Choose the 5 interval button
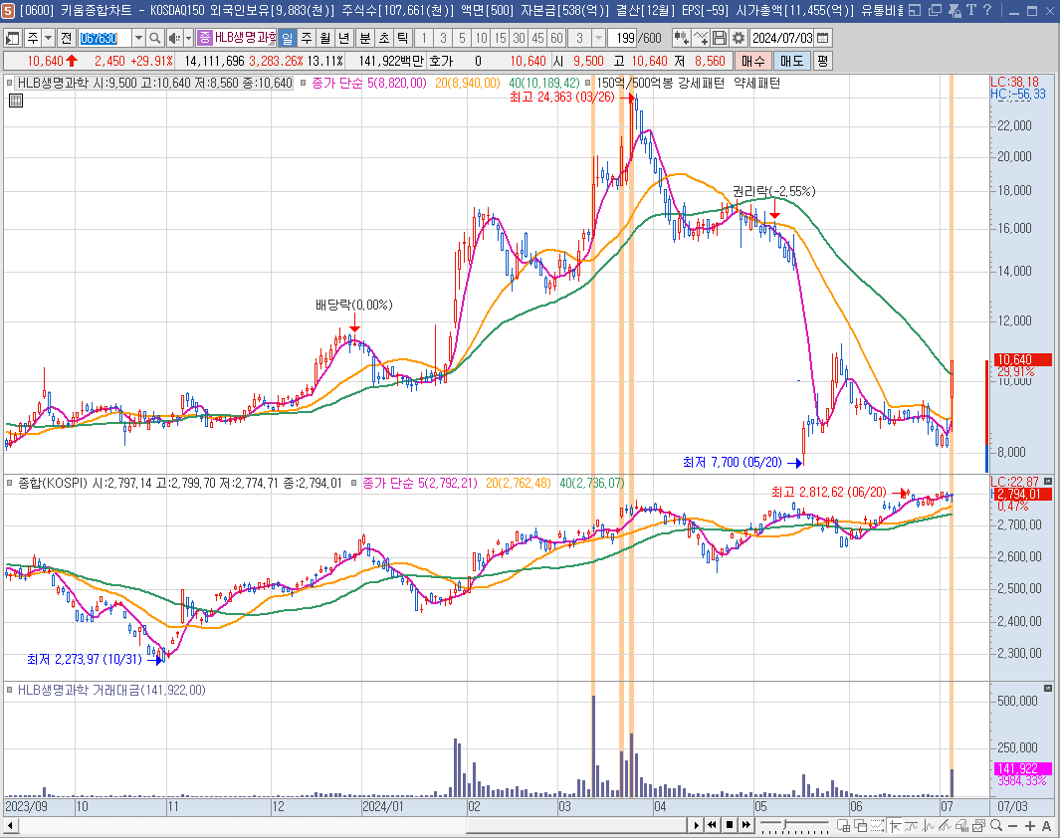Image resolution: width=1060 pixels, height=838 pixels. [x=462, y=39]
